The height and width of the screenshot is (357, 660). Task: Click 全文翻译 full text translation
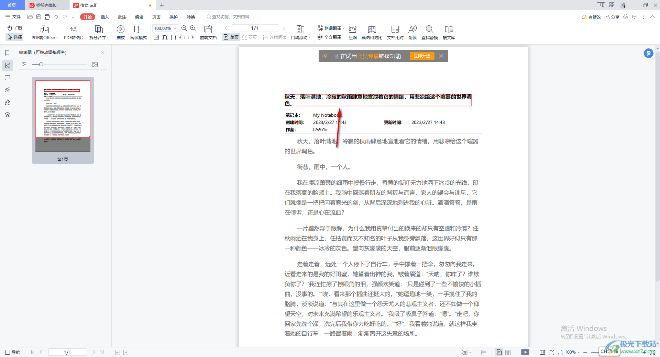pyautogui.click(x=329, y=37)
